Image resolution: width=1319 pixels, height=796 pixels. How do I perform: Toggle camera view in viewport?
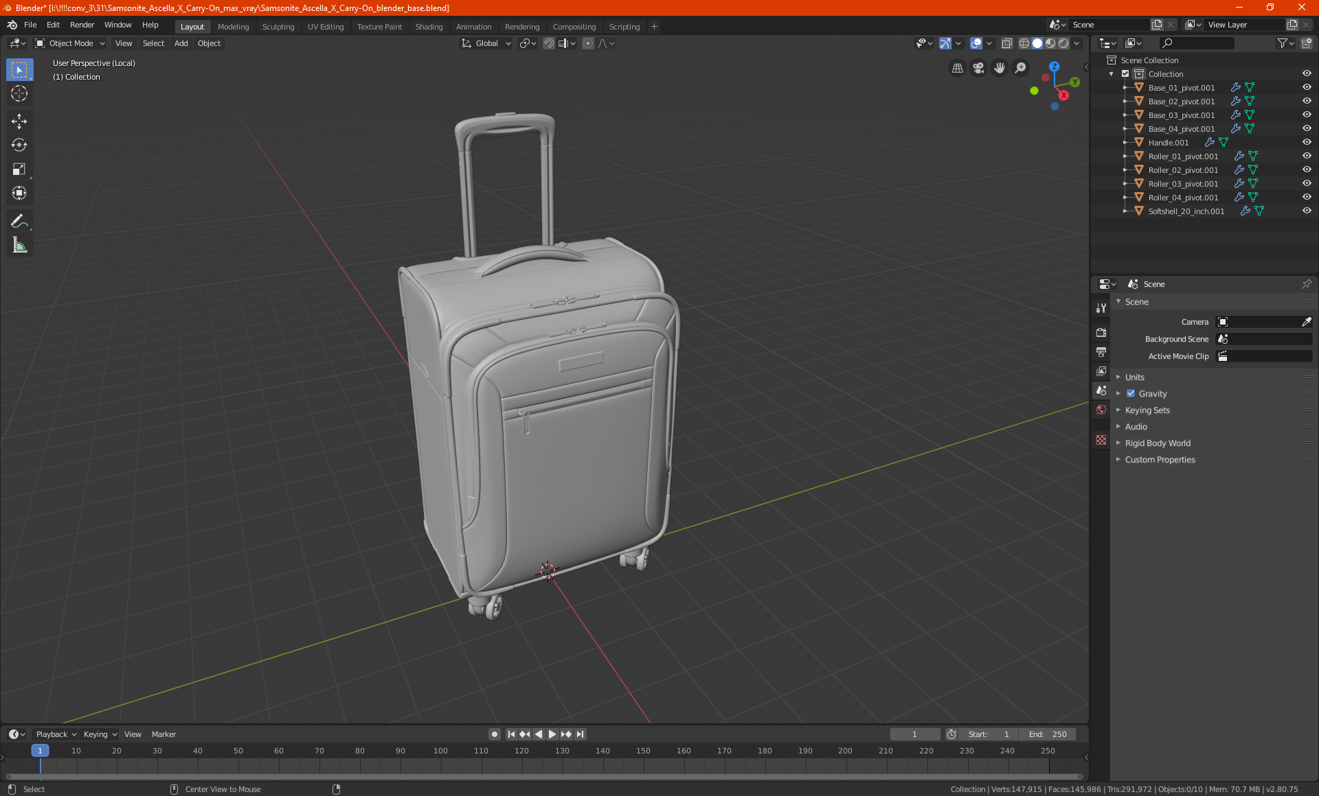coord(978,68)
